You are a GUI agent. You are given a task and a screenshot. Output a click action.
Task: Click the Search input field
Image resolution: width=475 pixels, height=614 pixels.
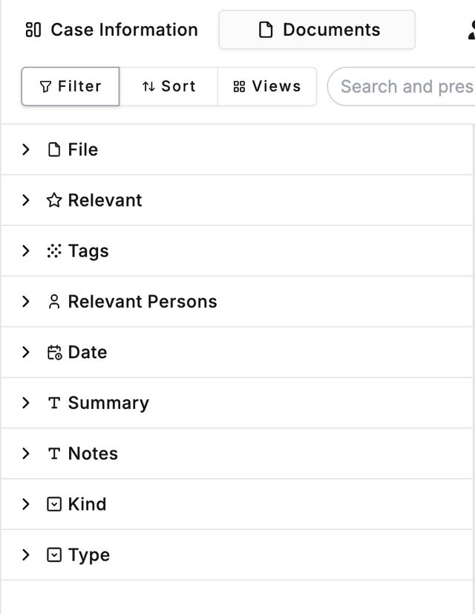pos(404,86)
